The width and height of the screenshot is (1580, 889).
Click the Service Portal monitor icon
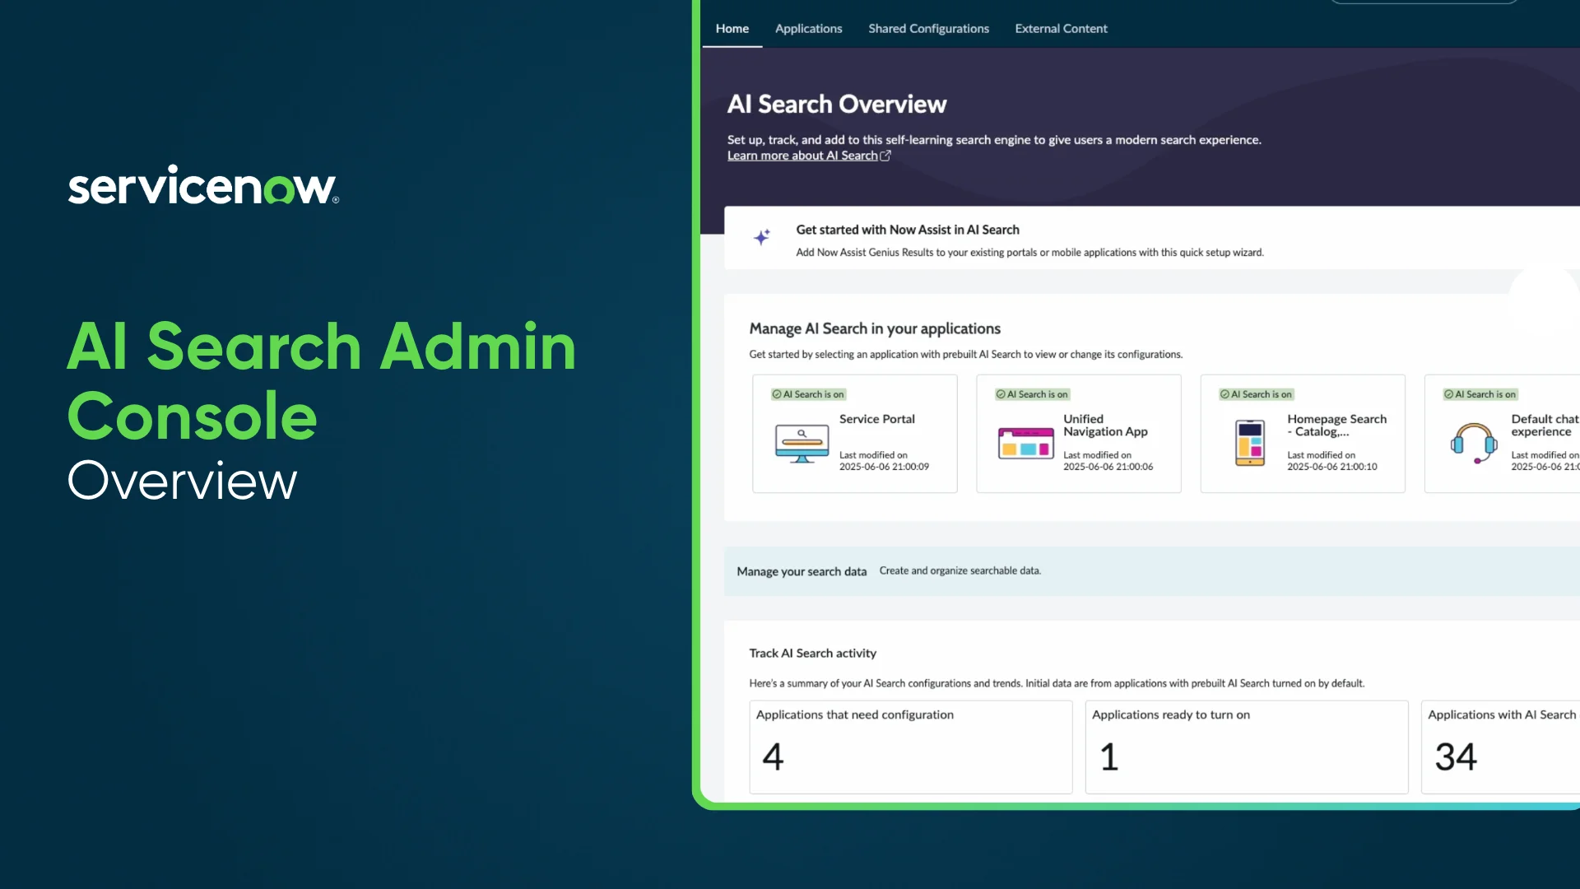point(802,444)
